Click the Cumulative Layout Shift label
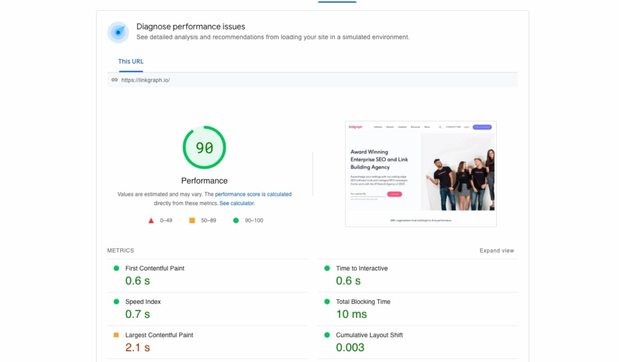619x362 pixels. (369, 335)
